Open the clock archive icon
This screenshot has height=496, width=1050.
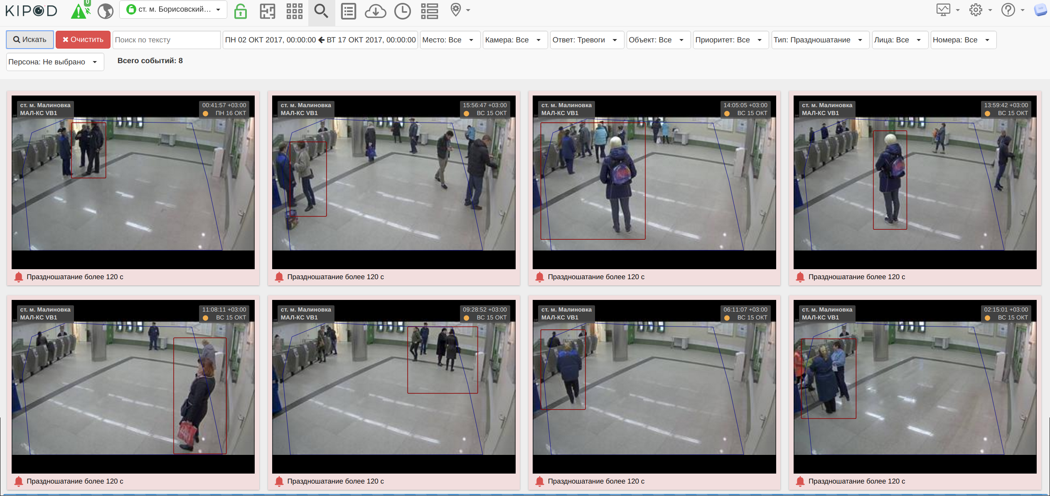point(402,11)
